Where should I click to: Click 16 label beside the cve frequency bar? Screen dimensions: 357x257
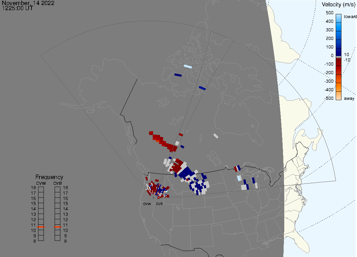(65, 198)
